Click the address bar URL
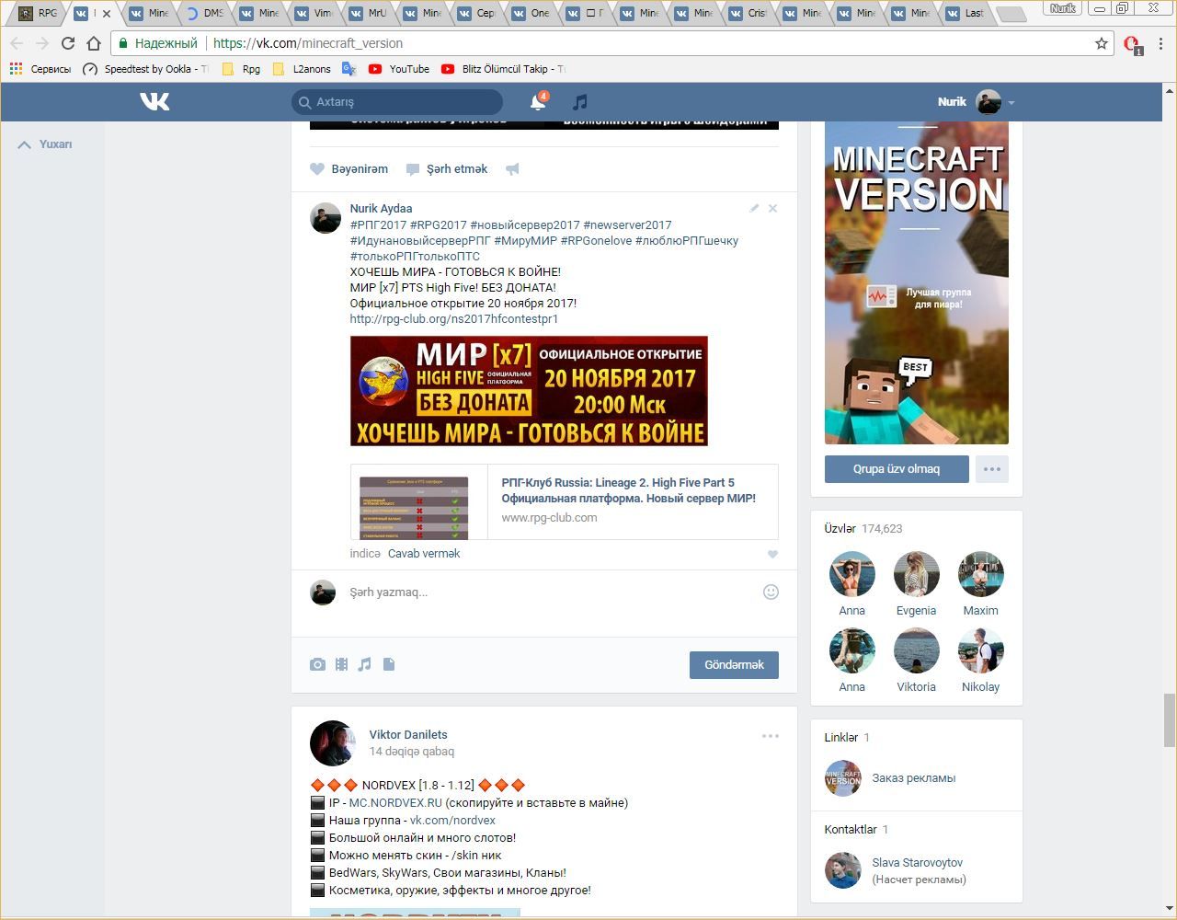 [308, 43]
